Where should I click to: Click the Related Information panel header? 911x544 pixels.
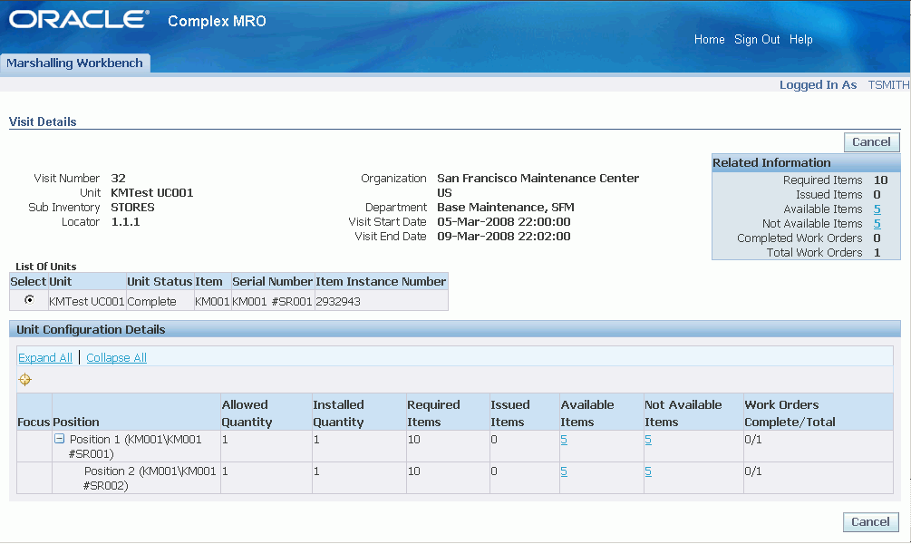click(806, 162)
